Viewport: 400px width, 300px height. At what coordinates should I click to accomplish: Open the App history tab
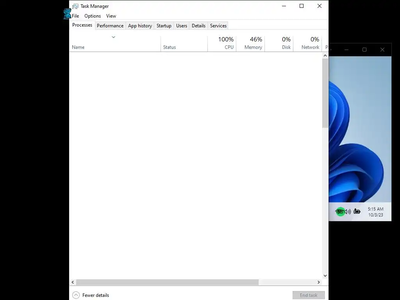[x=140, y=26]
